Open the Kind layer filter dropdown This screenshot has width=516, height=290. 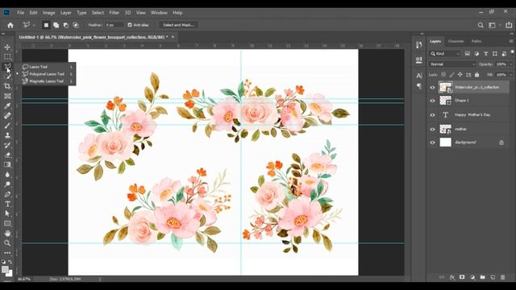point(445,54)
